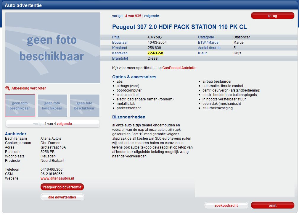Click the Bouwjaar value 10-03-2004
This screenshot has height=215, width=299.
[x=157, y=43]
